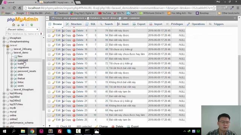
Task: Check the checkbox for row 19
Action: click(49, 92)
